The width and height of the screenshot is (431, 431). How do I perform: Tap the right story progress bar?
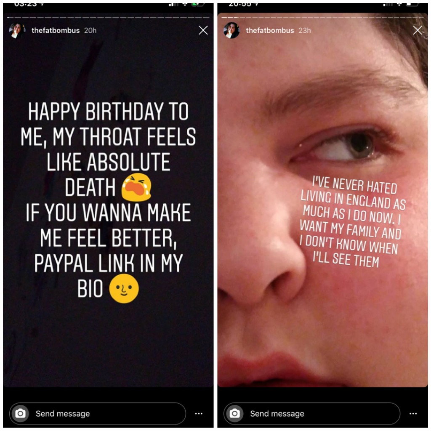click(x=323, y=18)
